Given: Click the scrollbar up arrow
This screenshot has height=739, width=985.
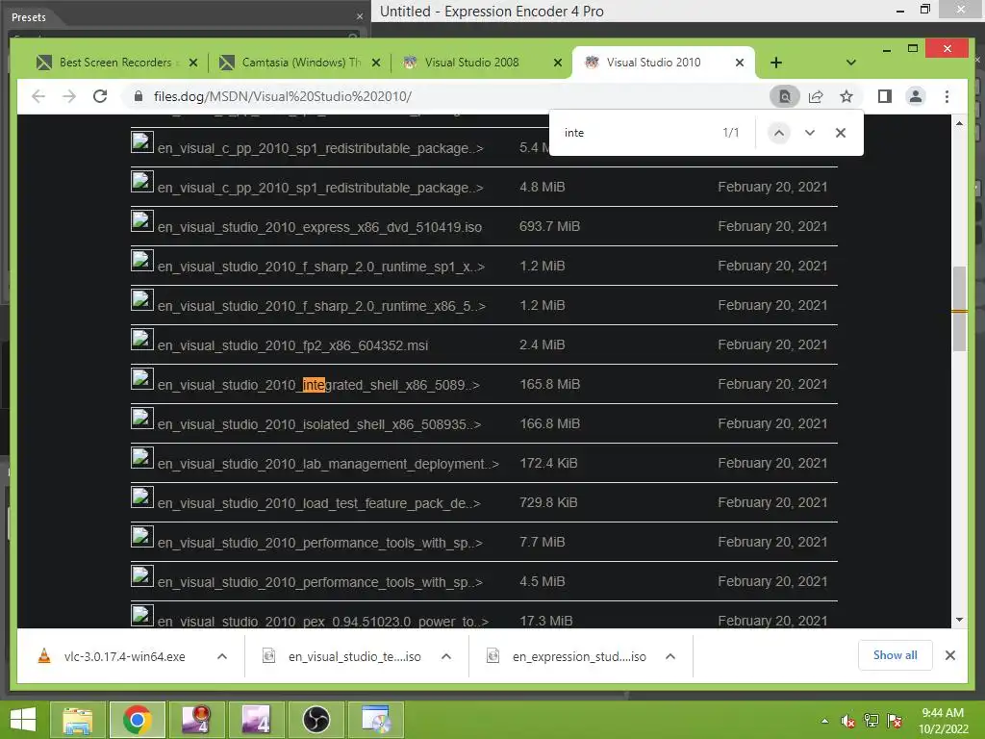Looking at the screenshot, I should pyautogui.click(x=959, y=123).
